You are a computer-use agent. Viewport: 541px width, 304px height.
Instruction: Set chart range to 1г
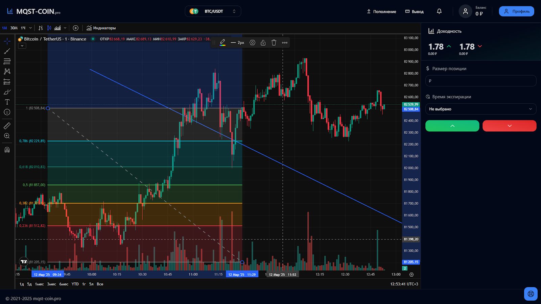84,284
